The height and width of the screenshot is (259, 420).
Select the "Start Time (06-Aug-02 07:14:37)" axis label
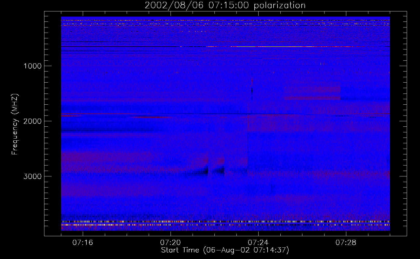[225, 250]
